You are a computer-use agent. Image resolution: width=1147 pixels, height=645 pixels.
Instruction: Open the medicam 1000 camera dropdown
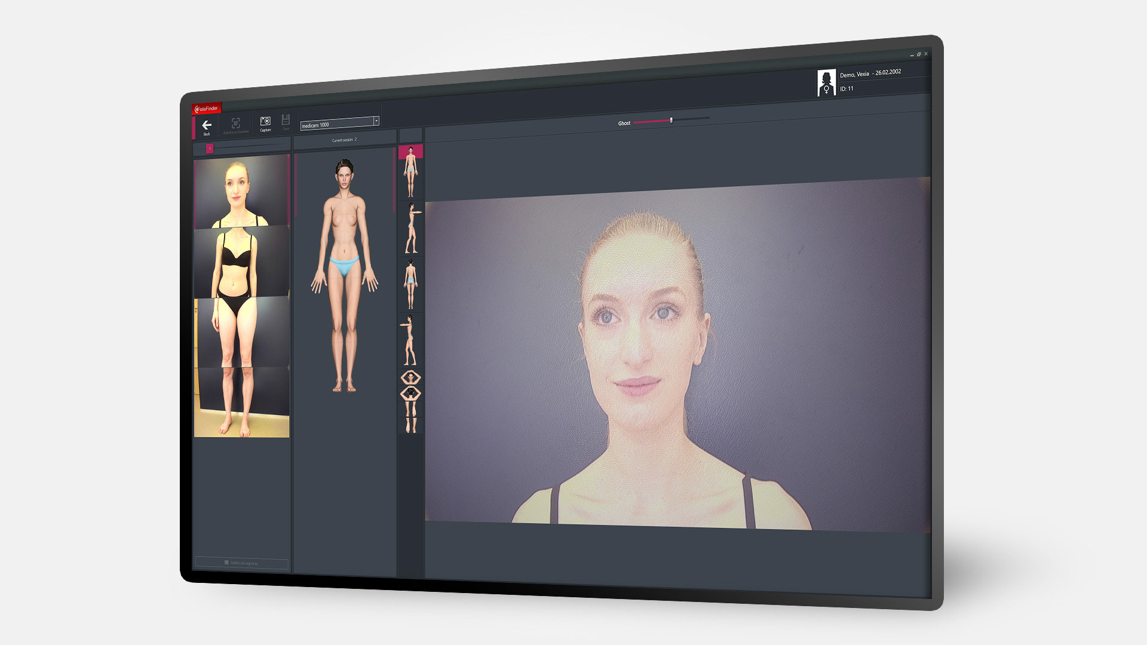[335, 124]
